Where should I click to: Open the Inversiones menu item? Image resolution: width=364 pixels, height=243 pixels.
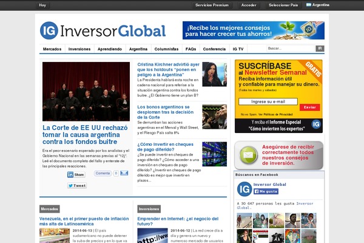pos(79,49)
